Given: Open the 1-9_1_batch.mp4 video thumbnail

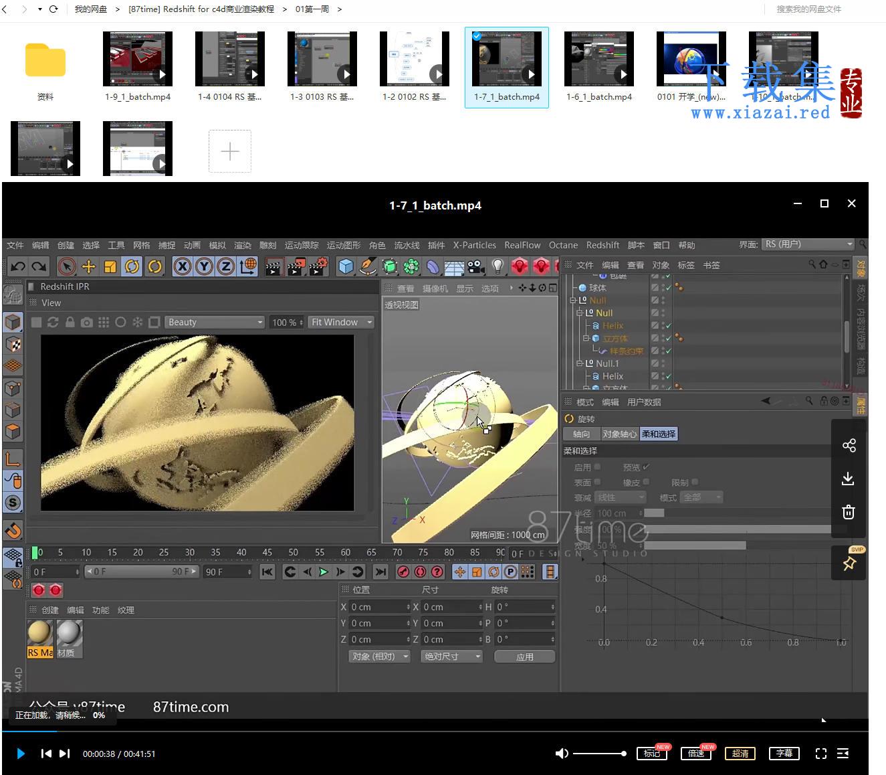Looking at the screenshot, I should tap(138, 59).
